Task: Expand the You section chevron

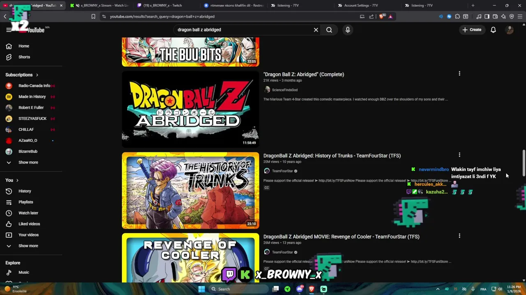Action: point(17,180)
